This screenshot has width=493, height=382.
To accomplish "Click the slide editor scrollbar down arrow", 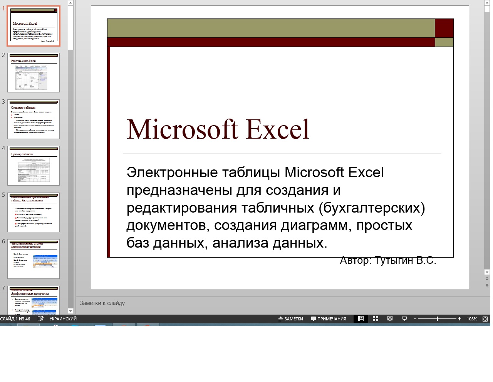I will (487, 272).
